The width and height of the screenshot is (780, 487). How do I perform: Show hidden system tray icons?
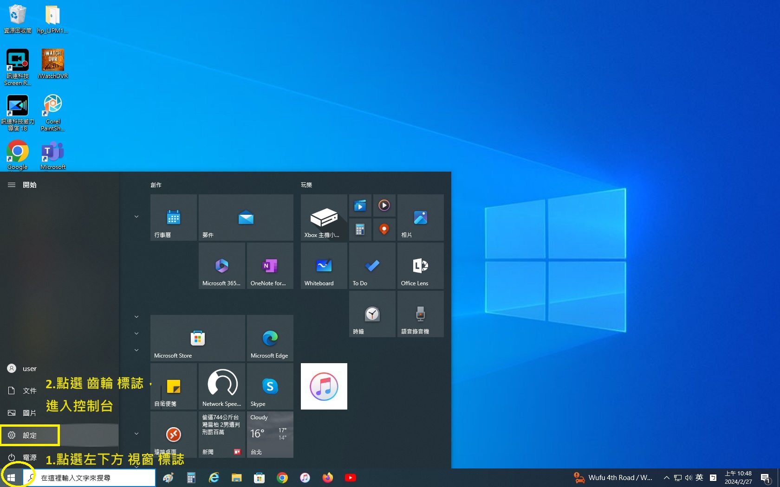pyautogui.click(x=666, y=478)
